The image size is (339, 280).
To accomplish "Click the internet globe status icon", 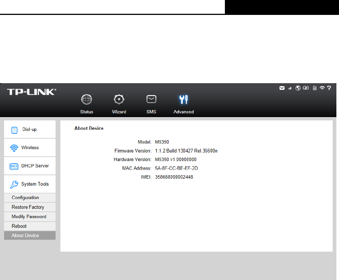I will point(298,88).
